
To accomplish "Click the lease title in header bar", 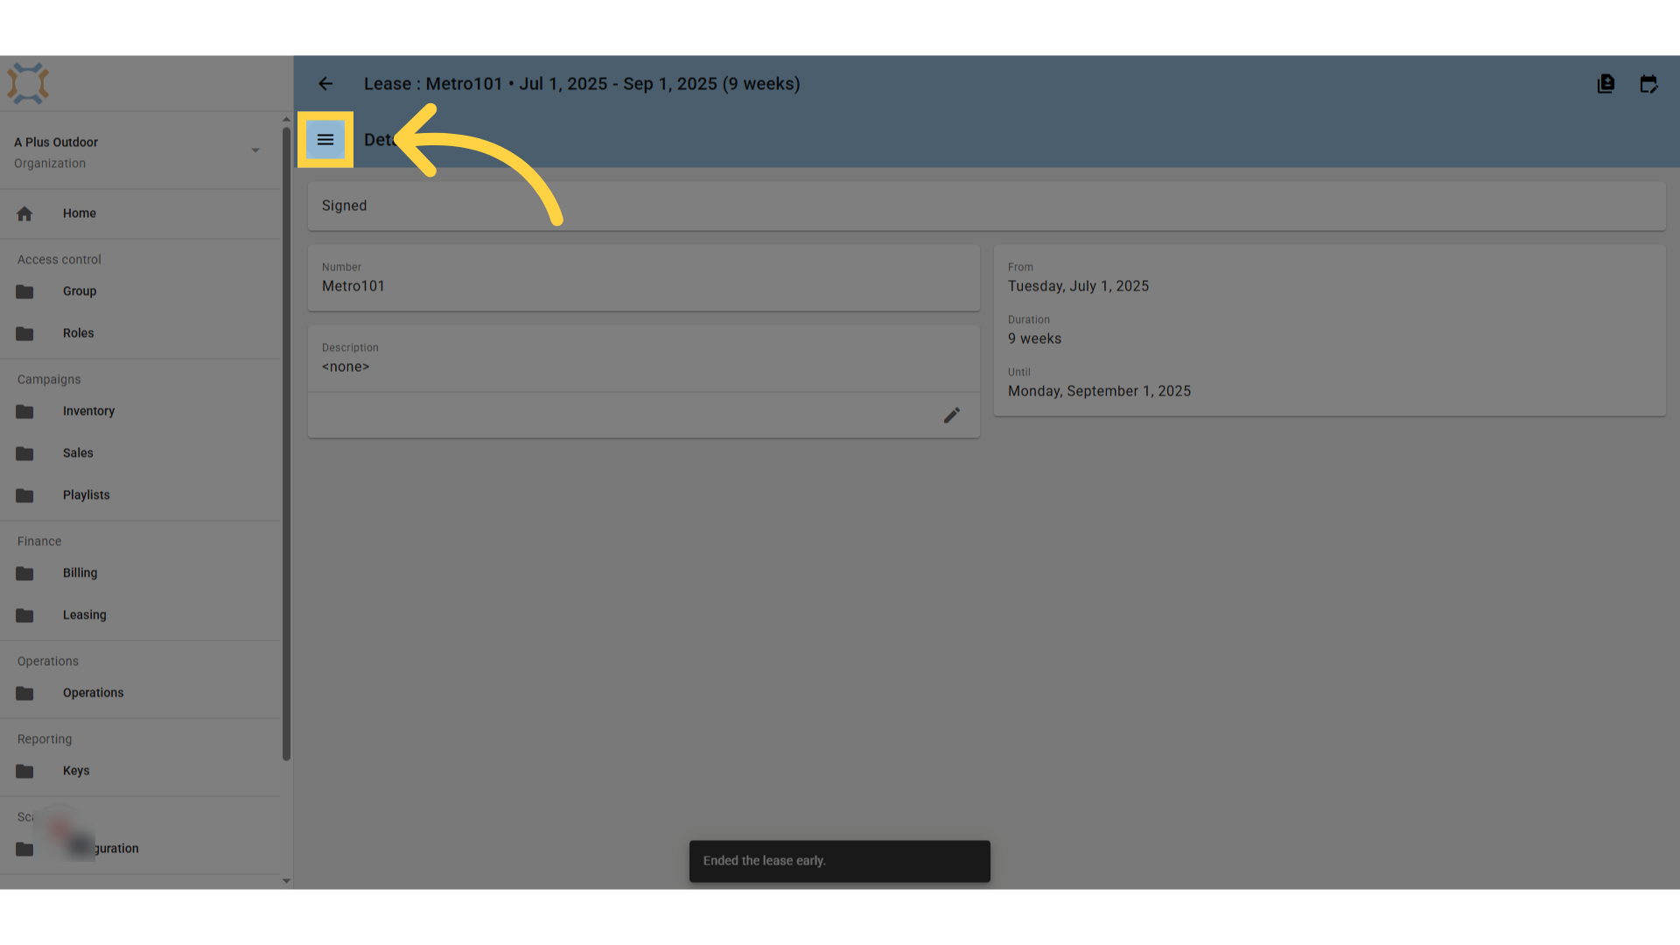I will pyautogui.click(x=582, y=84).
